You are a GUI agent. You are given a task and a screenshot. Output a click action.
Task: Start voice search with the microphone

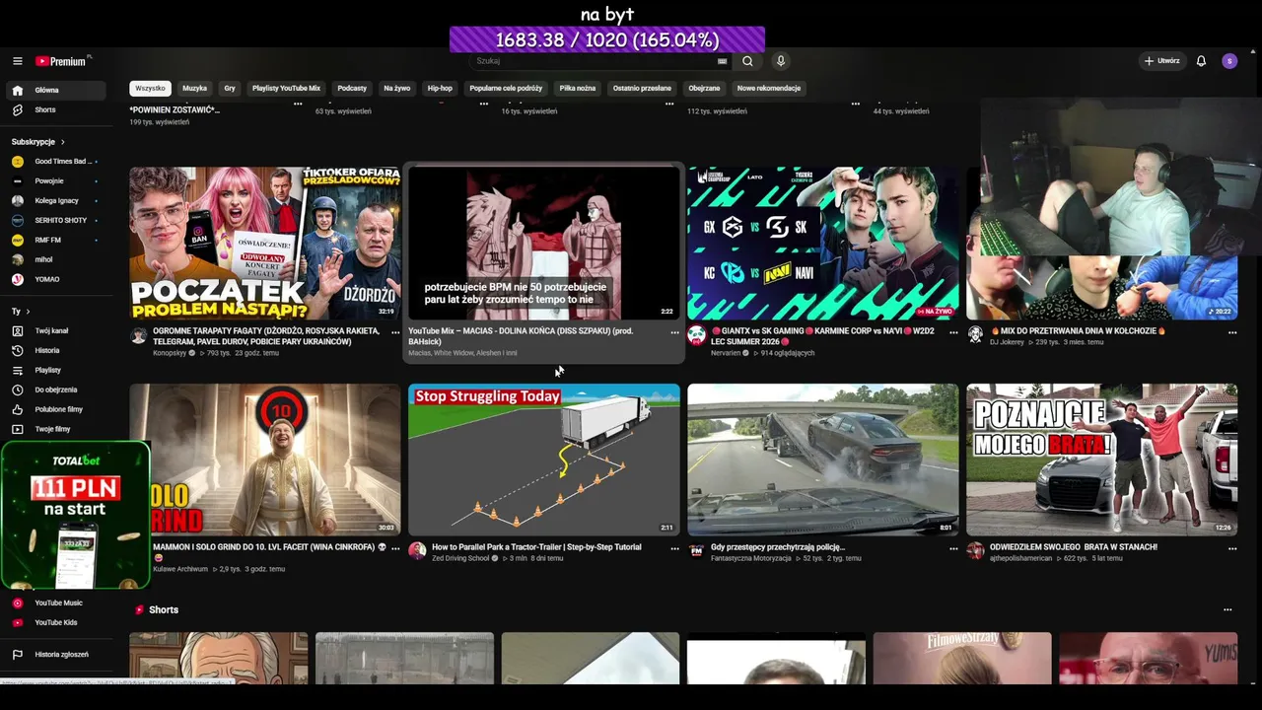tap(781, 61)
